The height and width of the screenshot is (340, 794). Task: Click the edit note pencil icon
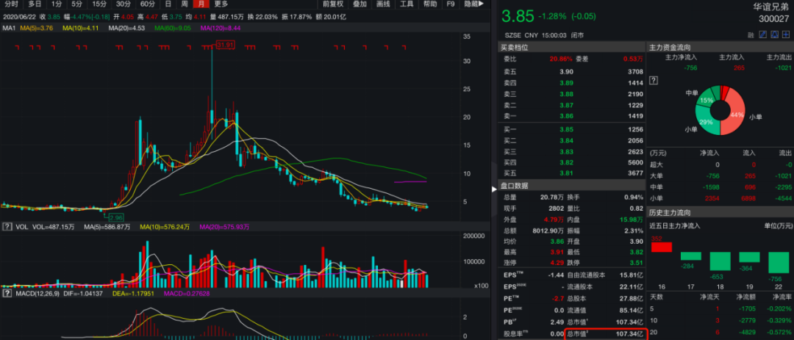(762, 34)
